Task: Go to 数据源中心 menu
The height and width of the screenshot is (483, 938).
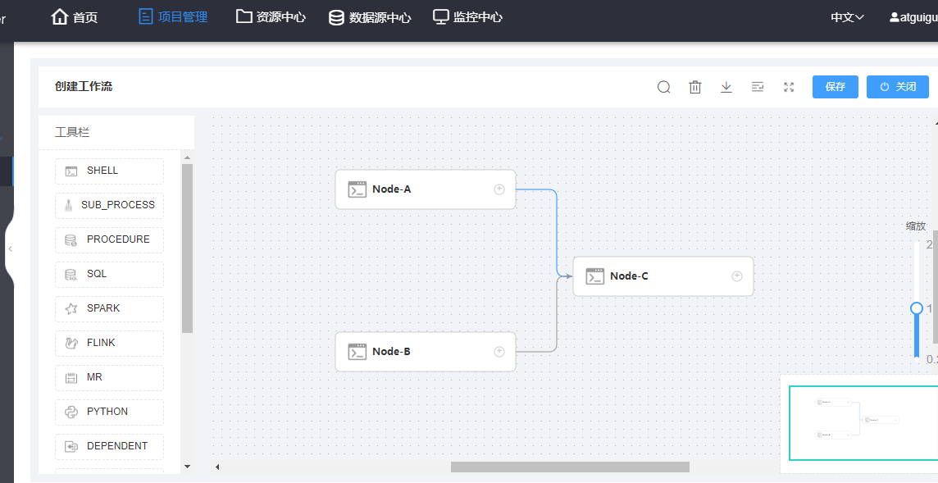Action: point(370,17)
